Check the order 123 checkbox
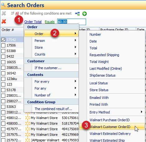Viewport: 146px width, 142px height. pyautogui.click(x=3, y=84)
